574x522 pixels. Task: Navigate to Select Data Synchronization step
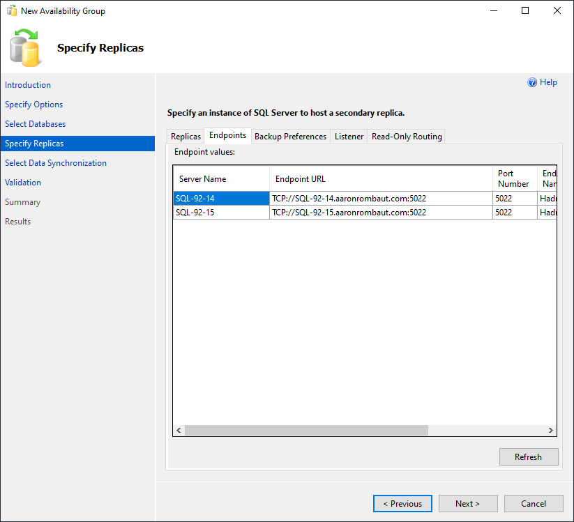point(56,163)
